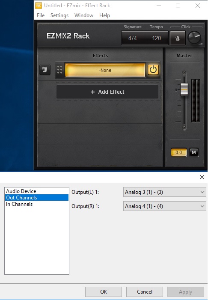
Task: Click the EZmix app icon in title bar
Action: pyautogui.click(x=39, y=6)
